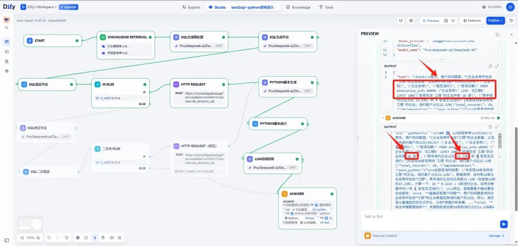Image resolution: width=518 pixels, height=246 pixels.
Task: Open the Monitoring icon in sidebar
Action: pos(7,71)
